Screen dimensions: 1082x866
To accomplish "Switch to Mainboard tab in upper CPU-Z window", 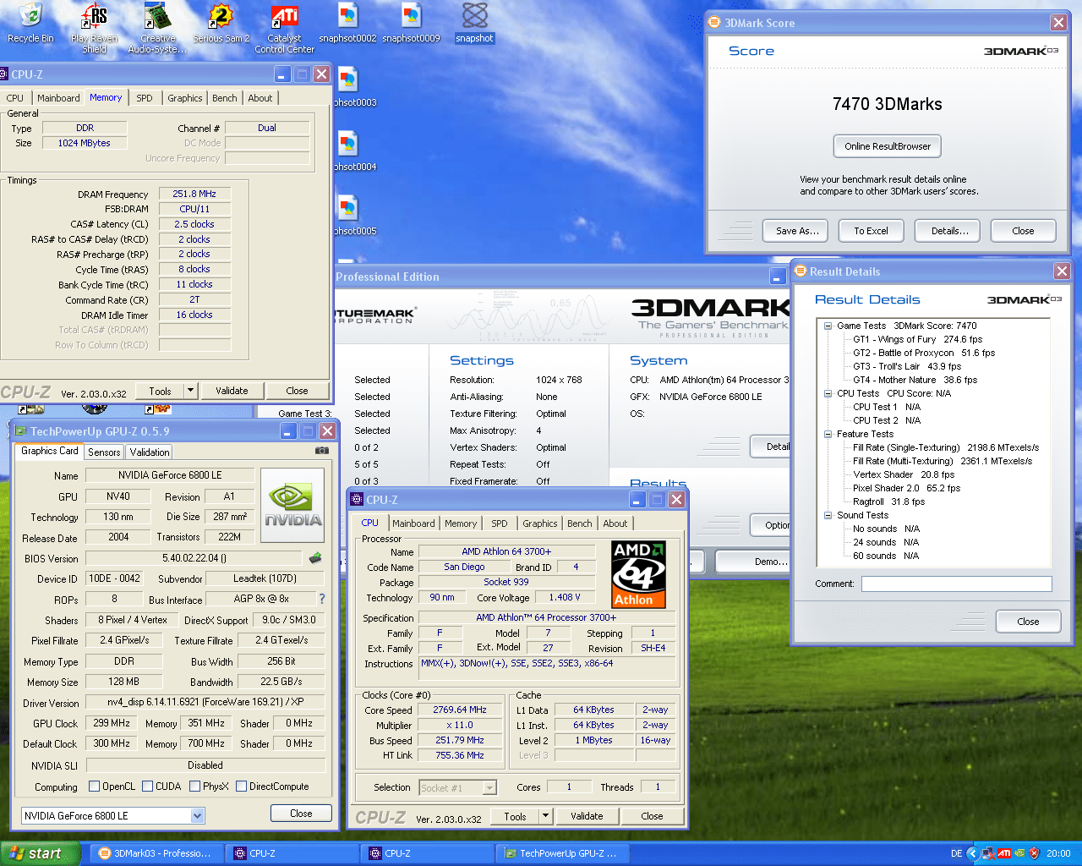I will pos(58,98).
